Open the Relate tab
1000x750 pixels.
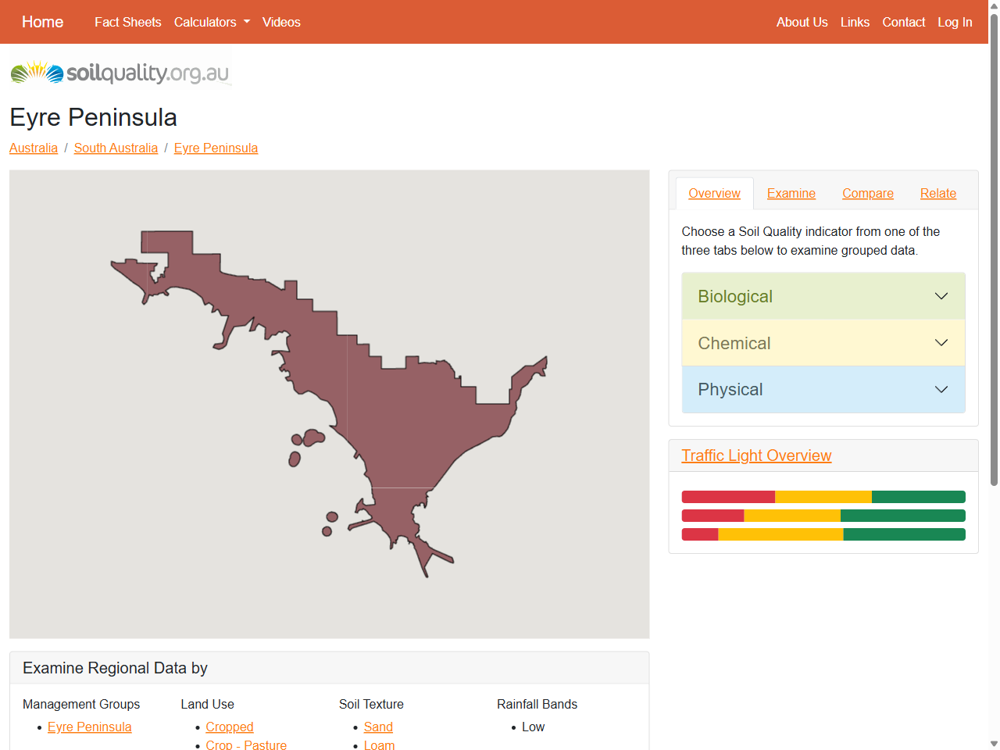pos(937,193)
